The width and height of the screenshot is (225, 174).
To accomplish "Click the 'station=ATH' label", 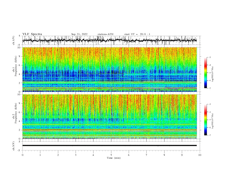I will pos(105,34).
